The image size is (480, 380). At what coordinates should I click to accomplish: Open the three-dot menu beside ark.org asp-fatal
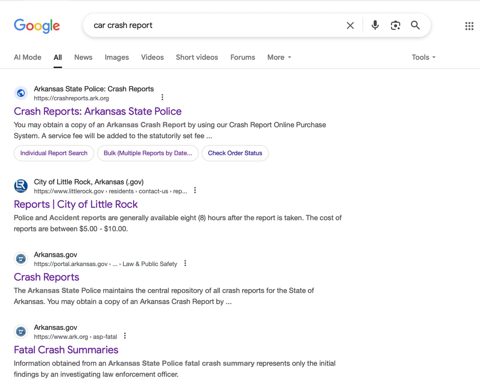(125, 336)
